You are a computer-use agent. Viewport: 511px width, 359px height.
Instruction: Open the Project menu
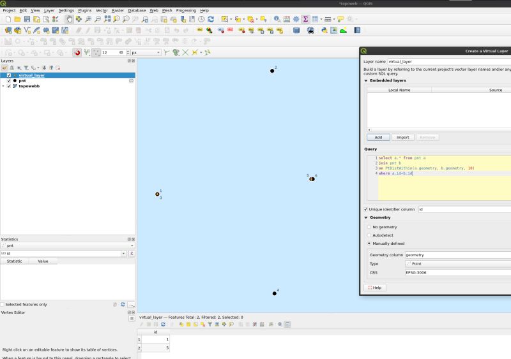[x=9, y=10]
